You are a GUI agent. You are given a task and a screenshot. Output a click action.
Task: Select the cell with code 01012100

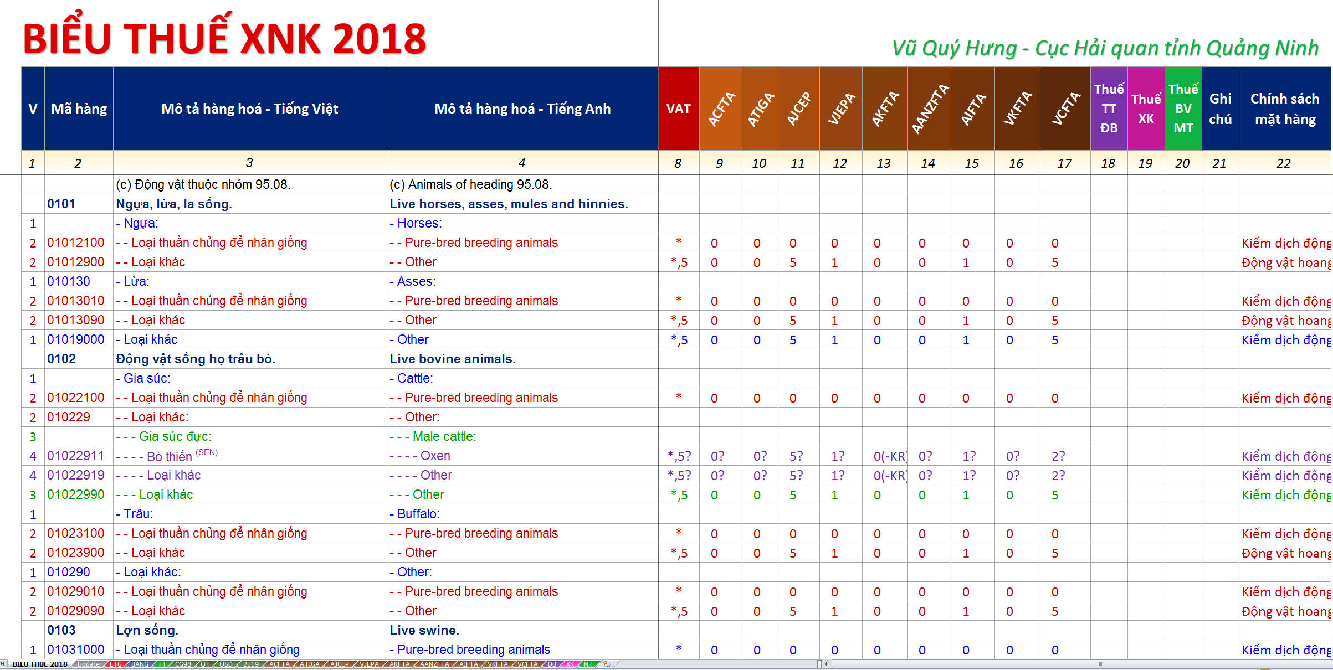[76, 243]
